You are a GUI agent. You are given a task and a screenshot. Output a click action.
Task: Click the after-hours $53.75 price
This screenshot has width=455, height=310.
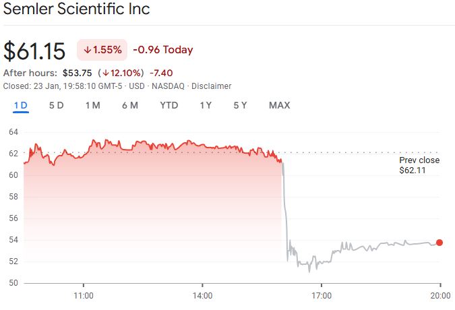point(78,73)
